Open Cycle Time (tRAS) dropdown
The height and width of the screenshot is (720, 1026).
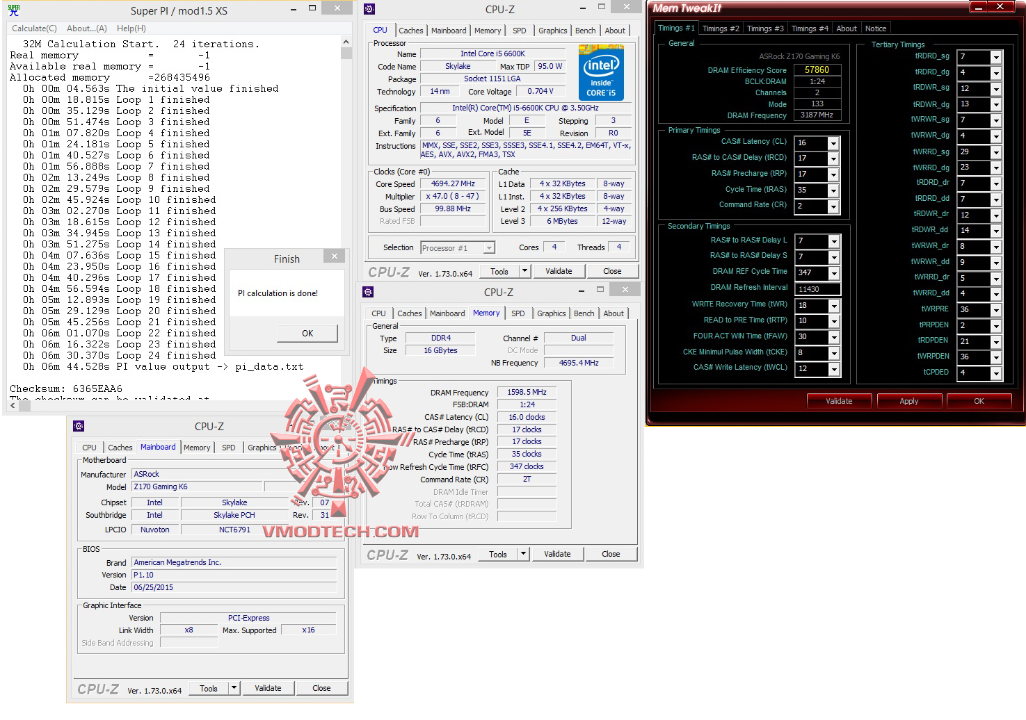coord(833,190)
